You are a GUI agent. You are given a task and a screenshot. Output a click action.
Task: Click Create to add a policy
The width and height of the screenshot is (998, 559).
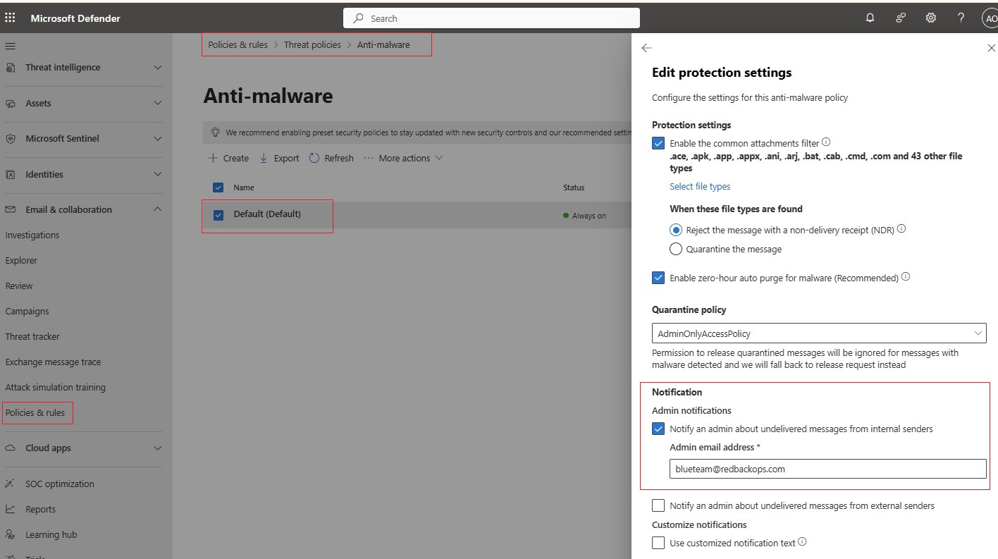(228, 159)
